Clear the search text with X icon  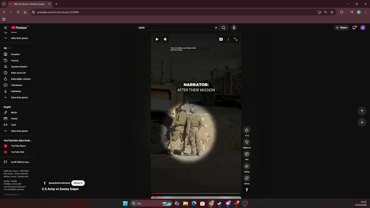(216, 28)
